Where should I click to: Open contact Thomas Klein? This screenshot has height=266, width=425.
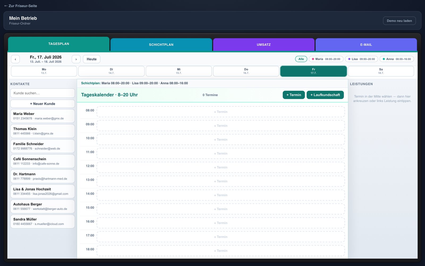pyautogui.click(x=42, y=131)
